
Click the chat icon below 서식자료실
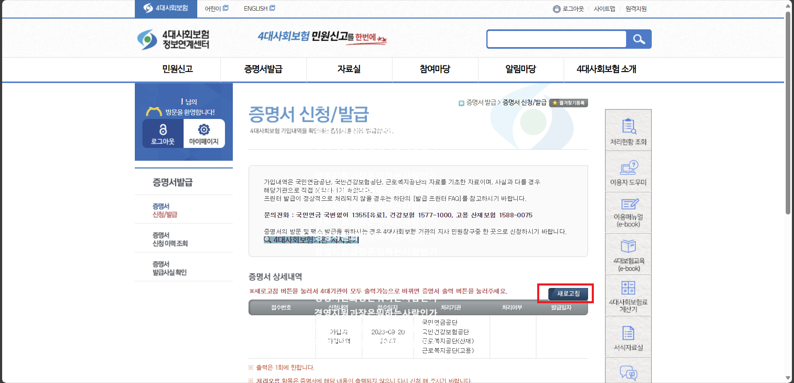coord(628,374)
